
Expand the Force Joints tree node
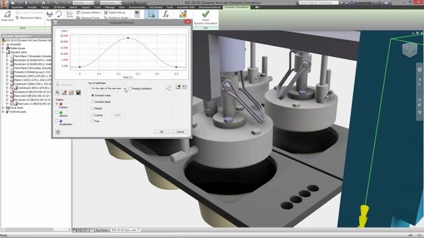tap(3, 108)
